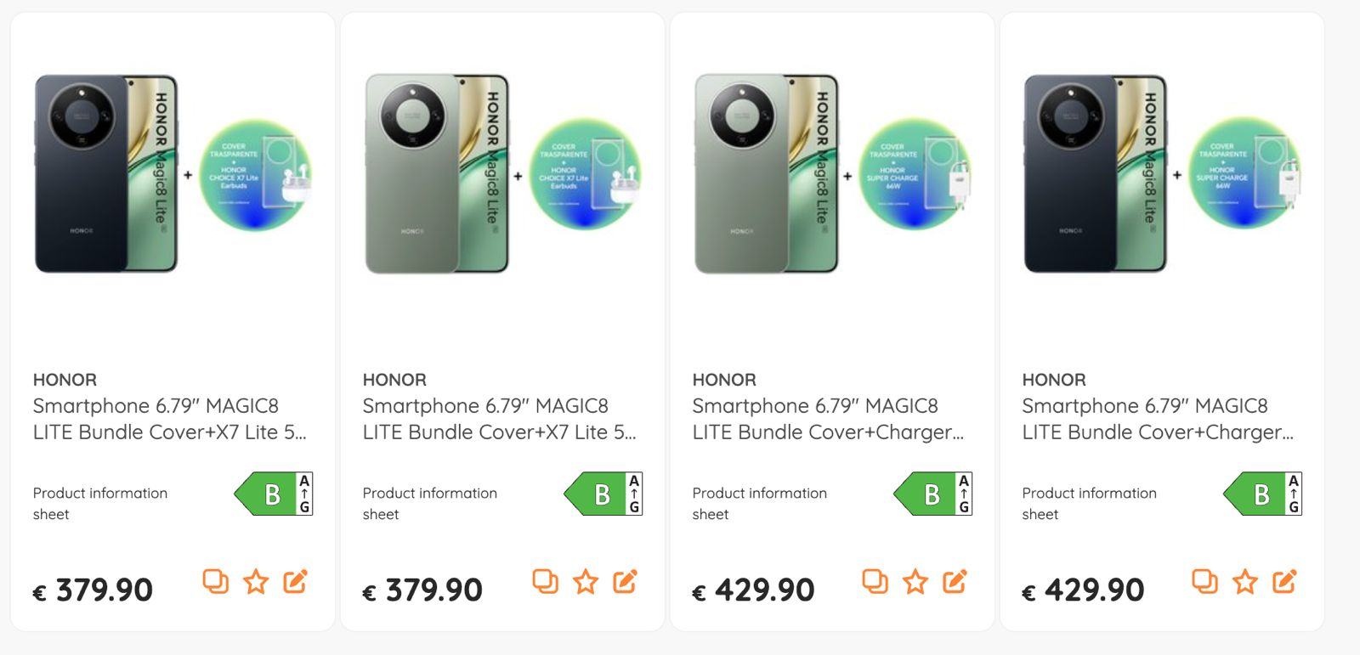This screenshot has width=1360, height=655.
Task: Click the green phone image with charger badge
Action: 831,174
